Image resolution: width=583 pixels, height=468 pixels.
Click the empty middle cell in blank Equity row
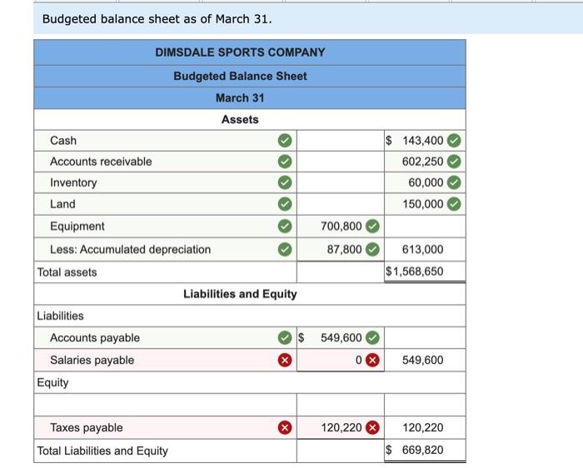click(341, 405)
